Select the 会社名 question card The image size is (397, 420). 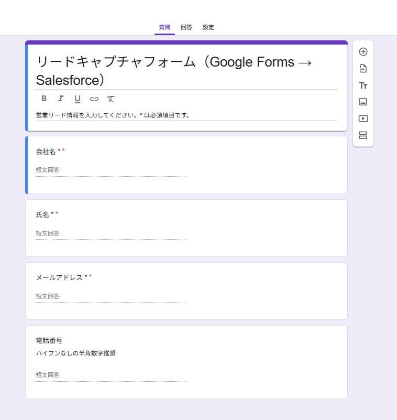186,165
